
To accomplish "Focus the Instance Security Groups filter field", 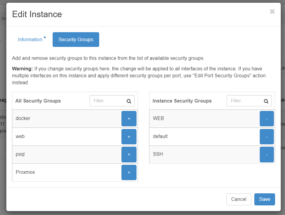I will tap(244, 101).
